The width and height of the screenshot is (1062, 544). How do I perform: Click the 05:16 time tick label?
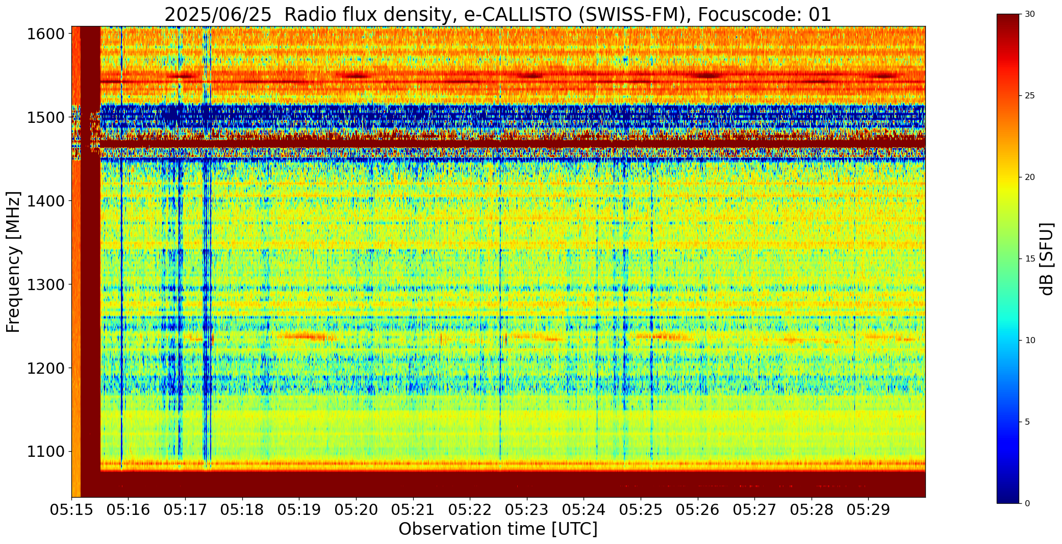[129, 510]
